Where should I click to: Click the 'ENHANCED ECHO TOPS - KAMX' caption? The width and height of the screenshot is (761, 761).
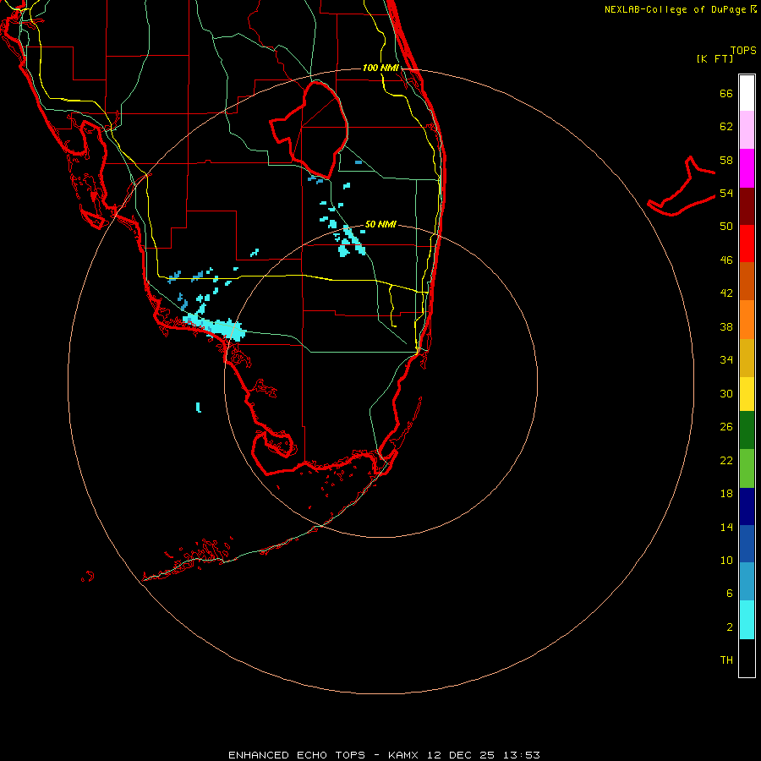click(323, 755)
